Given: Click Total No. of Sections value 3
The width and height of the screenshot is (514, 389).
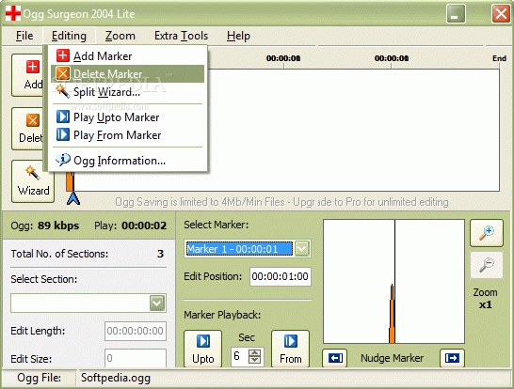Looking at the screenshot, I should 160,254.
